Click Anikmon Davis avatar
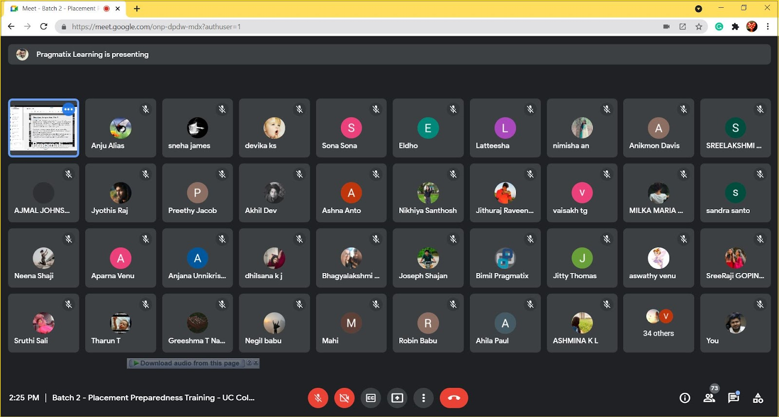This screenshot has height=417, width=779. pos(658,128)
